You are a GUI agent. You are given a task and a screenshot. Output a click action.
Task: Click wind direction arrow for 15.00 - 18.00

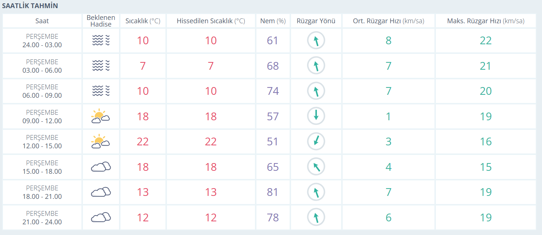coord(316,167)
